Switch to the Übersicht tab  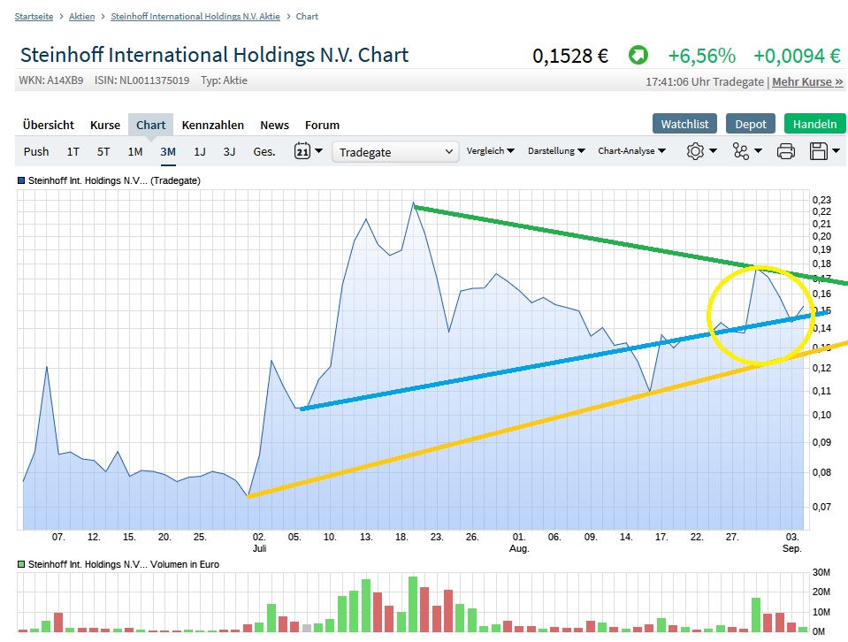pos(48,125)
